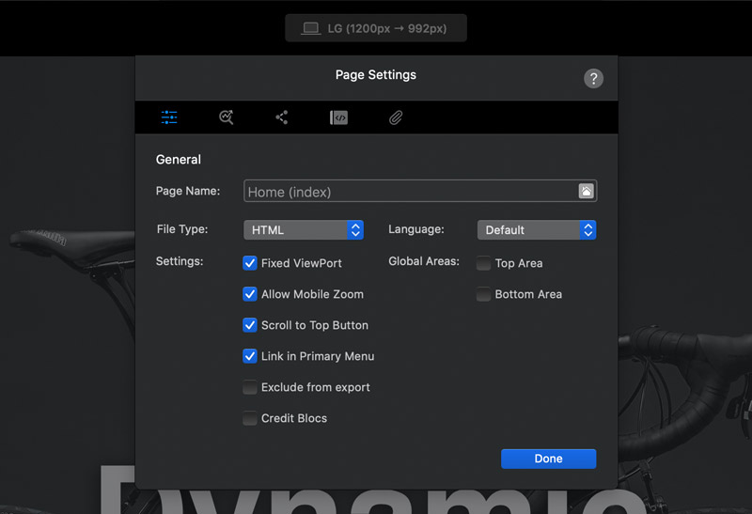Toggle the Allow Mobile Zoom checkbox
Viewport: 752px width, 514px height.
[x=250, y=294]
